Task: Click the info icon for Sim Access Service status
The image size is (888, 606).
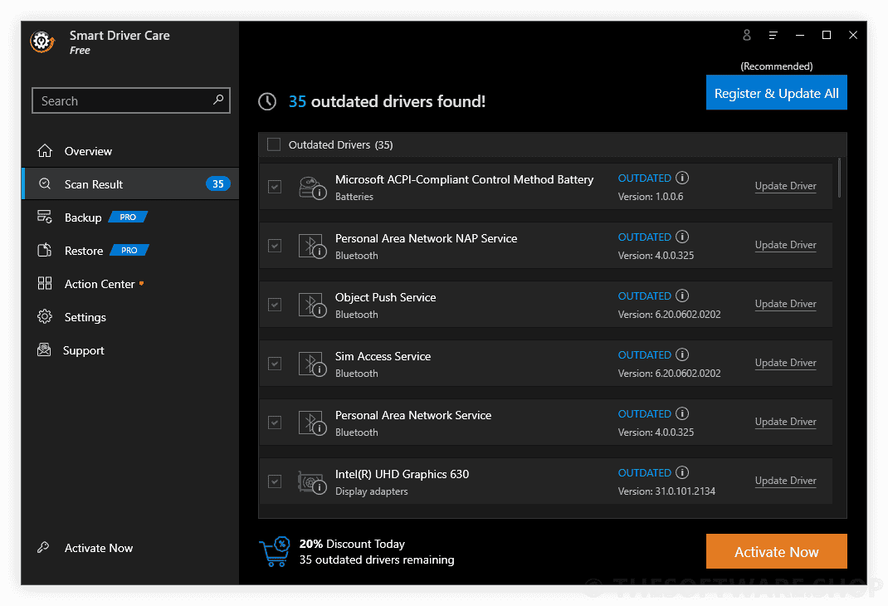Action: click(682, 354)
